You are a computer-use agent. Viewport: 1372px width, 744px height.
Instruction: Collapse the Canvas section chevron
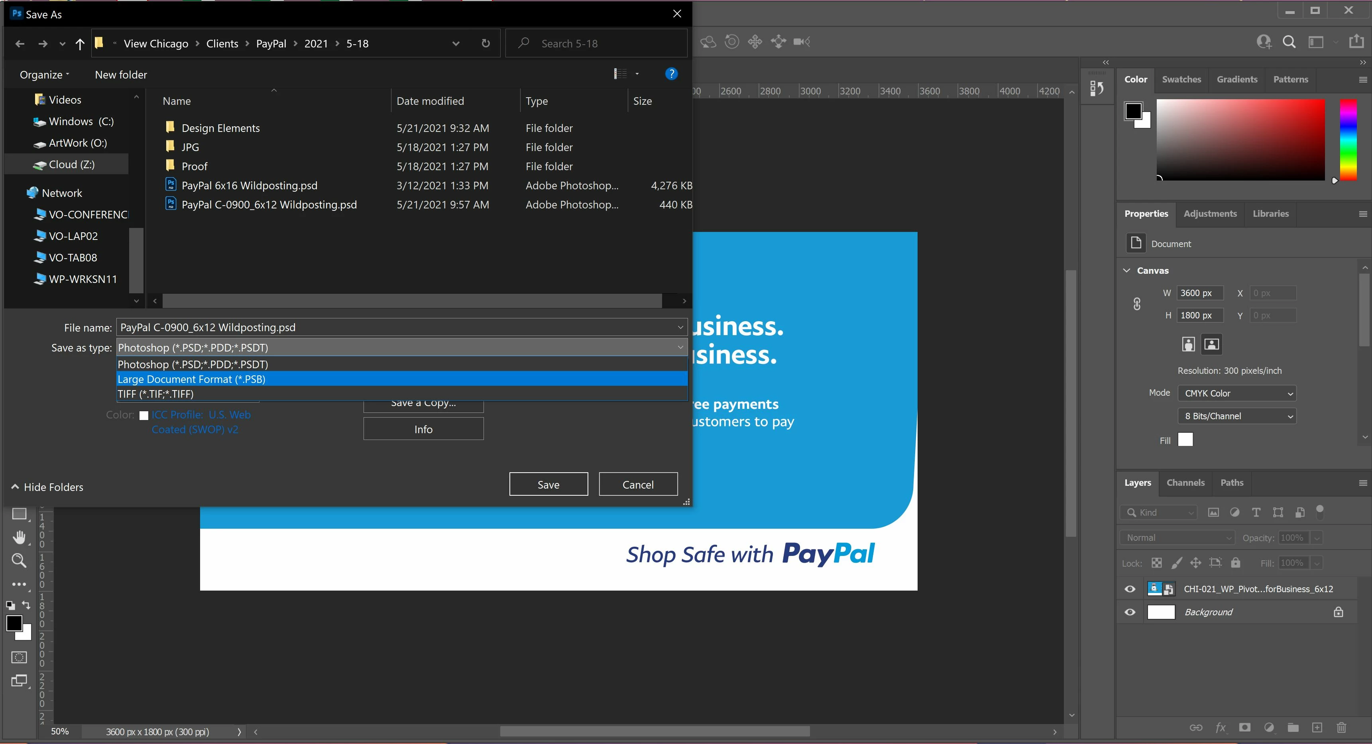pyautogui.click(x=1126, y=271)
